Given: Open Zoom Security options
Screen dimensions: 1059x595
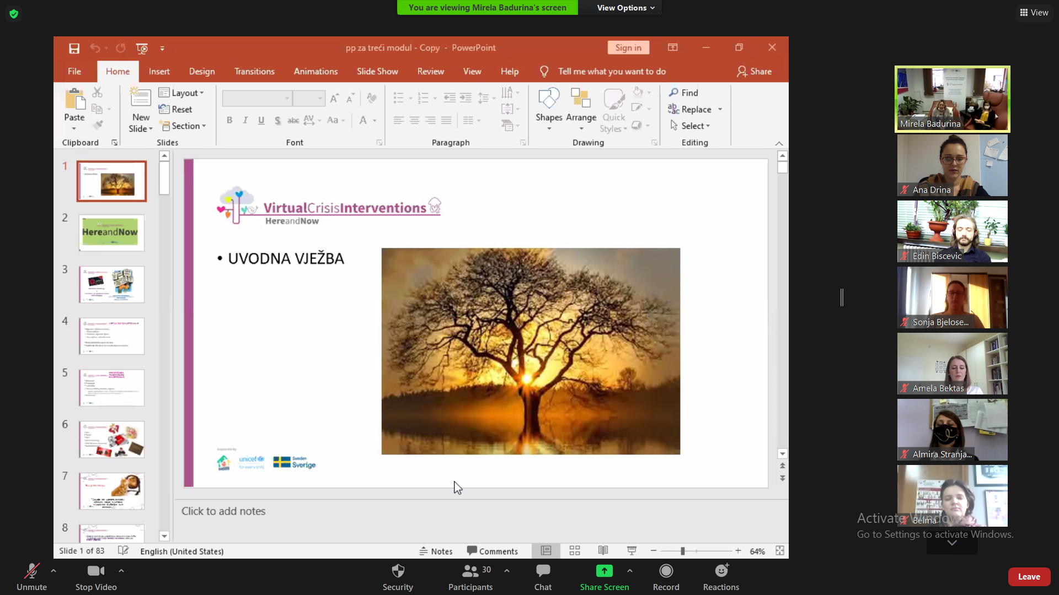Looking at the screenshot, I should pos(398,577).
